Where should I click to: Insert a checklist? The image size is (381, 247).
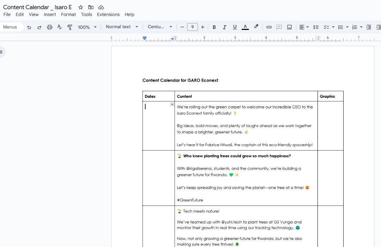pos(326,27)
